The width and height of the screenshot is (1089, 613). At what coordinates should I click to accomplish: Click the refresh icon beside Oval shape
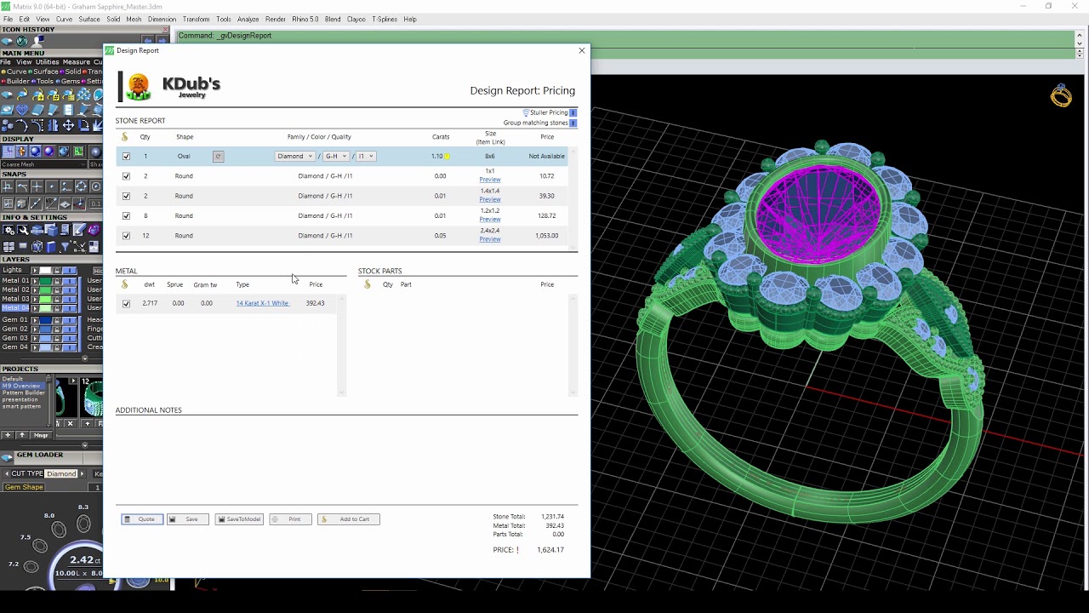(218, 157)
